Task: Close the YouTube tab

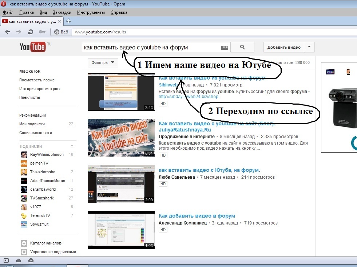Action: click(x=59, y=21)
